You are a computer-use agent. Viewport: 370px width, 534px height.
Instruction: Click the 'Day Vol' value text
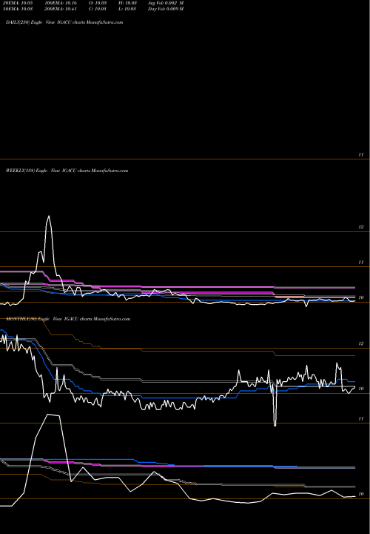[166, 9]
